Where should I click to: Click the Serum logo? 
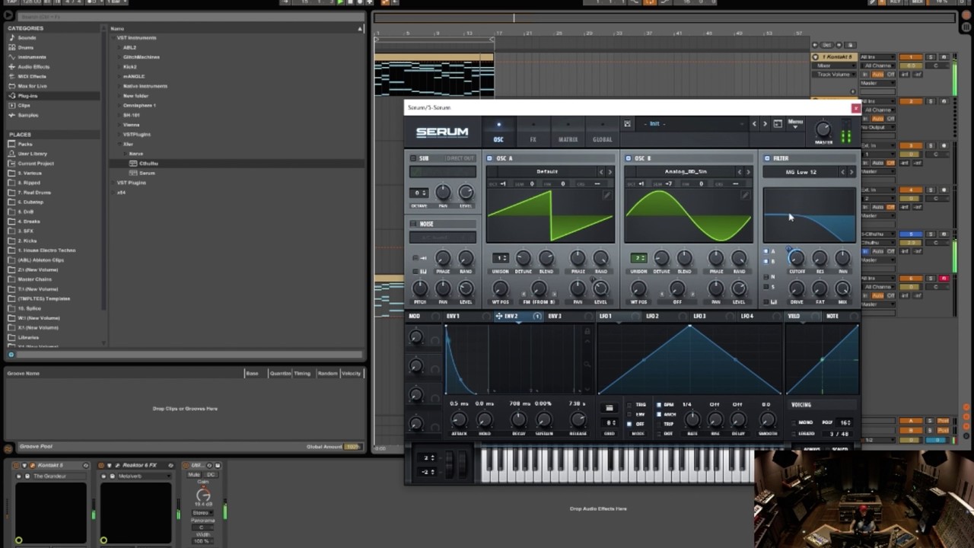click(x=442, y=132)
